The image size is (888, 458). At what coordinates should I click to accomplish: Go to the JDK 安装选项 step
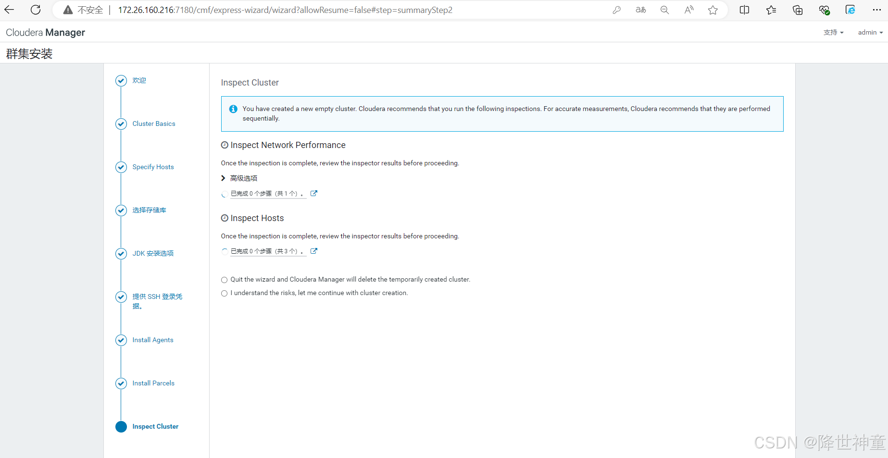click(153, 253)
